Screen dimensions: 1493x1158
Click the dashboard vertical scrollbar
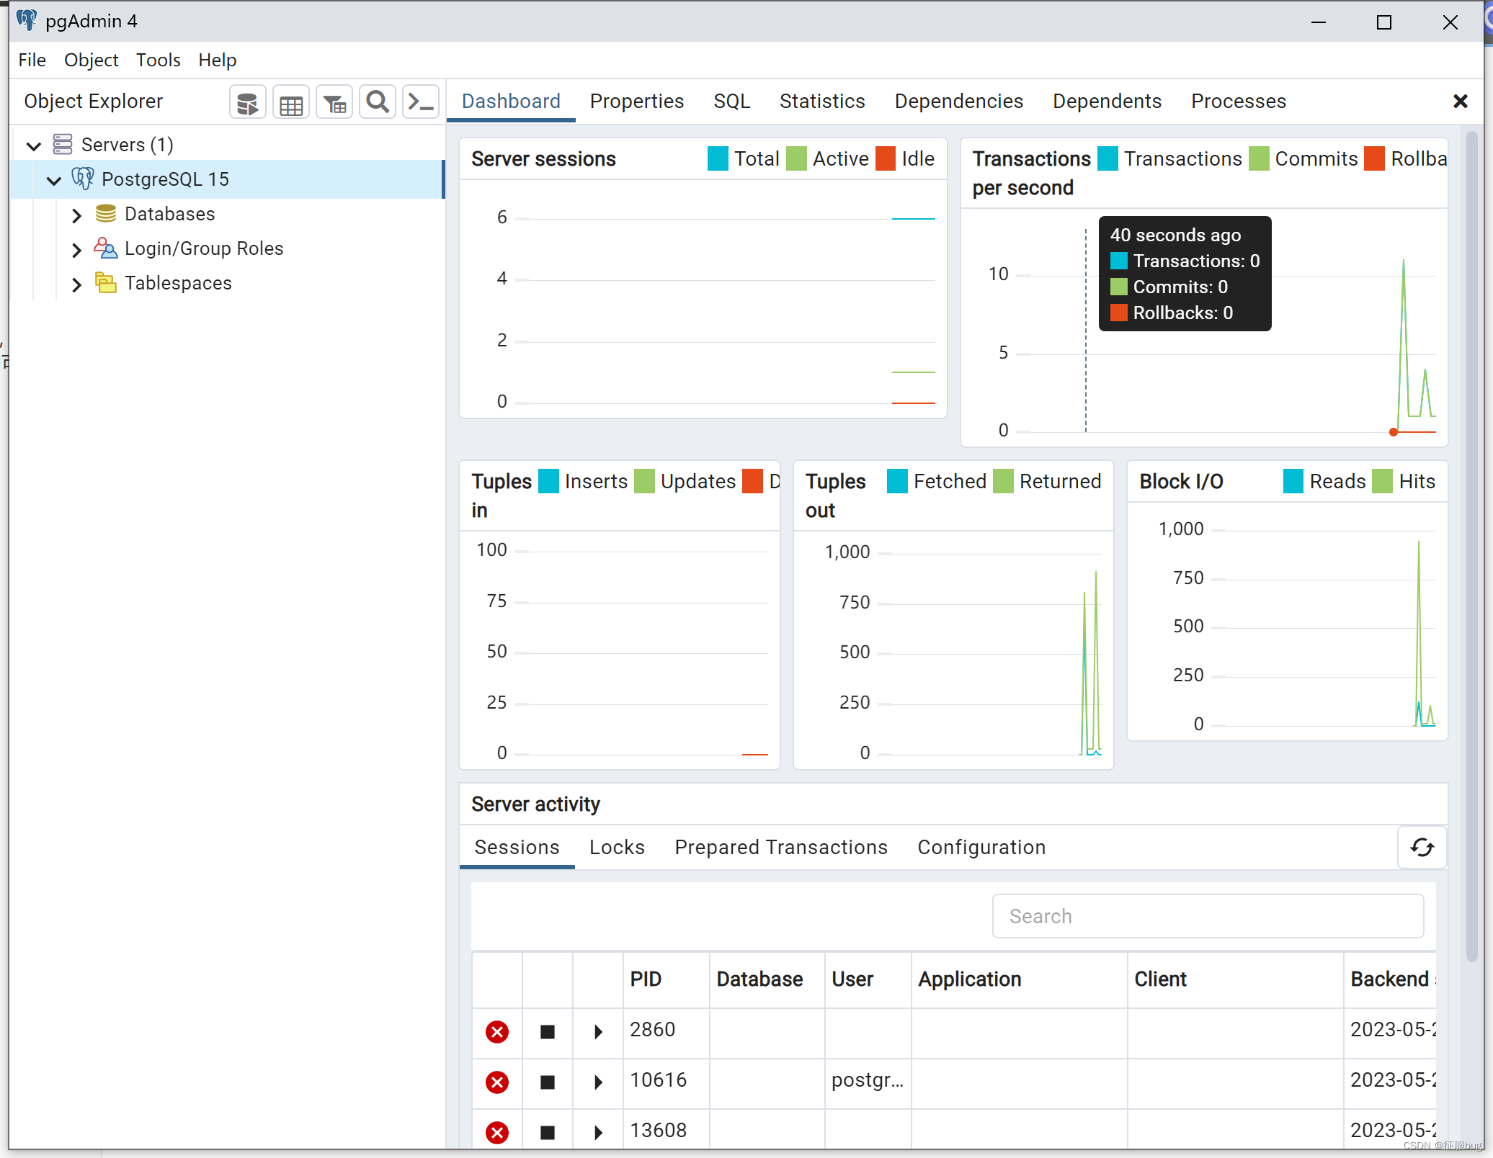[x=1471, y=546]
